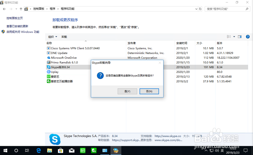Click 控制面板 in the breadcrumb path
This screenshot has width=253, height=155.
(39, 9)
